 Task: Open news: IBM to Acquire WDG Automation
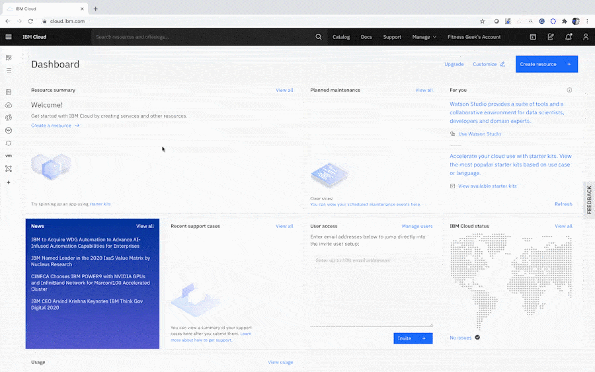(x=86, y=242)
